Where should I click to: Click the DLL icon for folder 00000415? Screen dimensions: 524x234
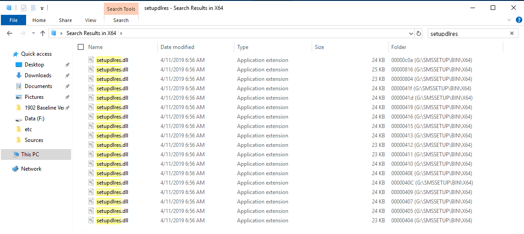click(x=92, y=126)
